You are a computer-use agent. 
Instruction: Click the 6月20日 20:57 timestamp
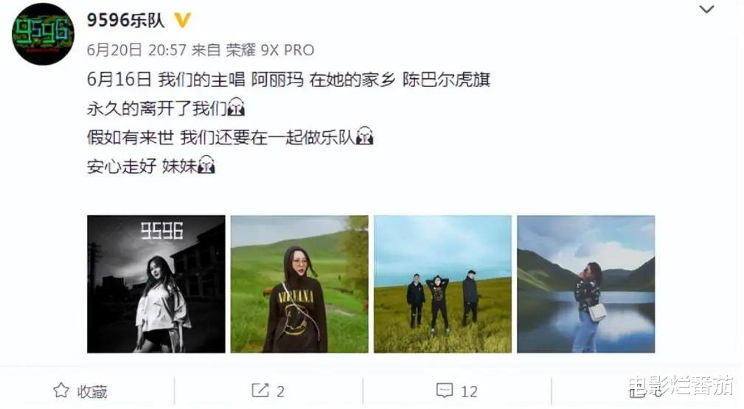(x=136, y=50)
